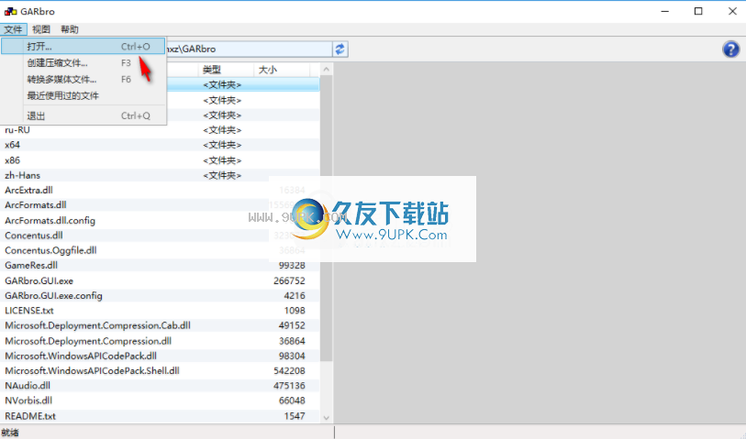Viewport: 746px width, 439px height.
Task: Select GARbro.GUI.exe in the list
Action: tap(160, 280)
